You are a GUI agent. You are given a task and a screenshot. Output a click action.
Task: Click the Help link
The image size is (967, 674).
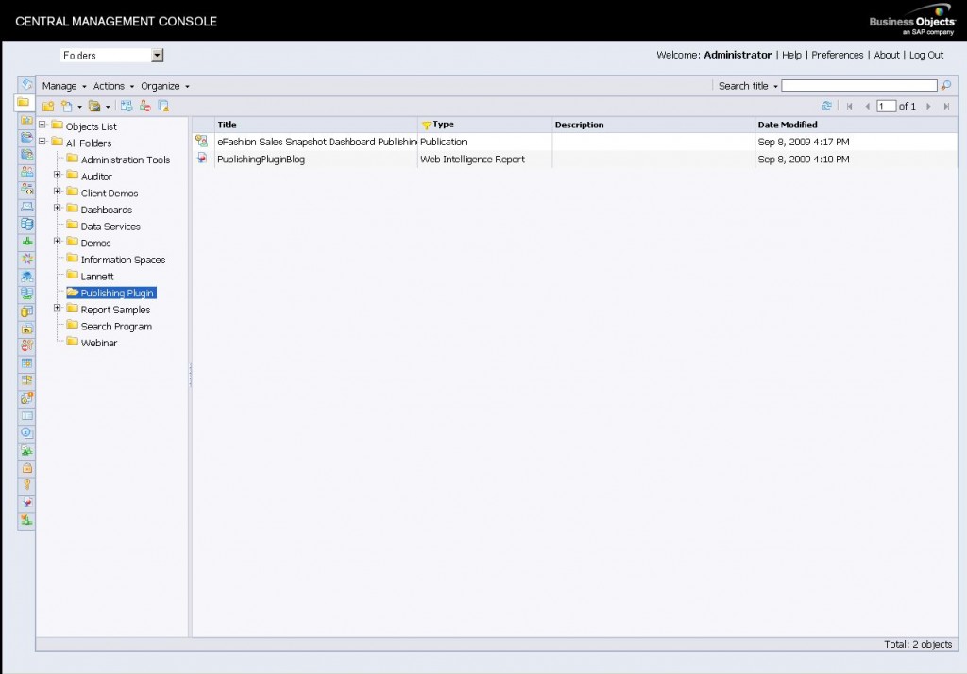click(x=791, y=55)
